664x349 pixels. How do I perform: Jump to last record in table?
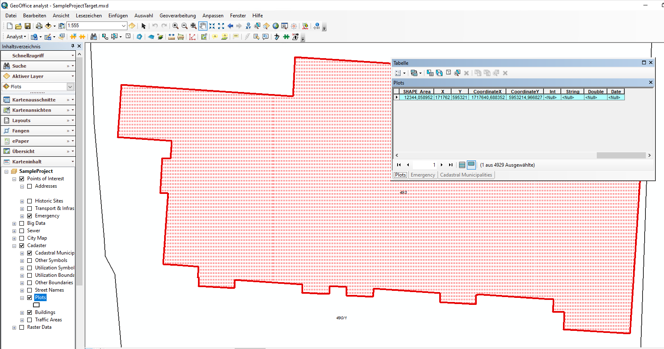(451, 165)
